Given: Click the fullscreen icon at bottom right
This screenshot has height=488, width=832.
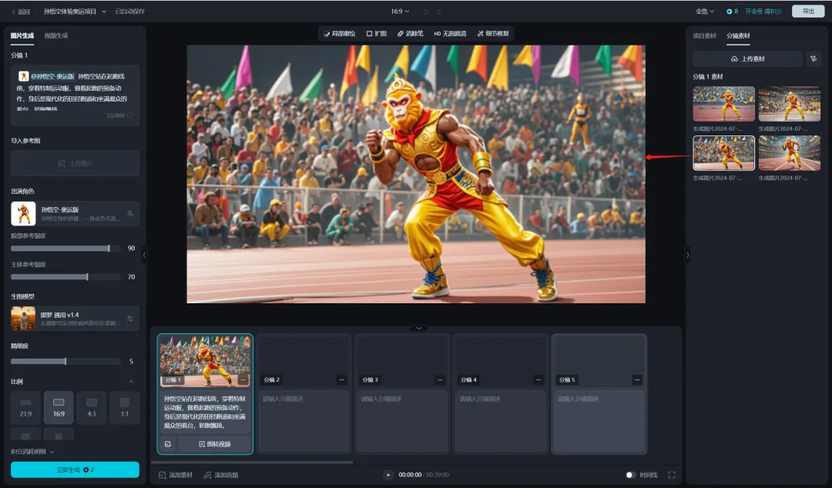Looking at the screenshot, I should coord(672,475).
